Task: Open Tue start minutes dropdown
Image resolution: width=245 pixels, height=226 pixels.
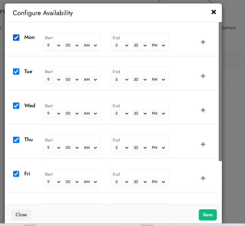Action: point(71,79)
